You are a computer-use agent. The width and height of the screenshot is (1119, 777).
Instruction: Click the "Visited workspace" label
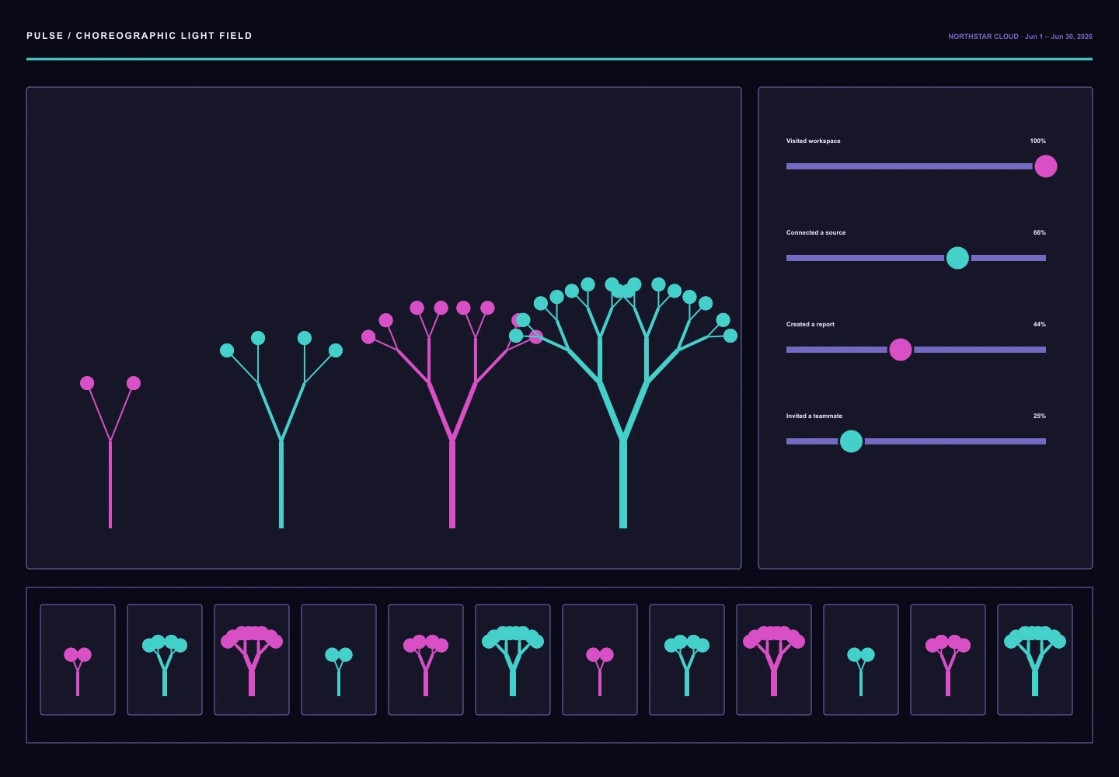(813, 141)
